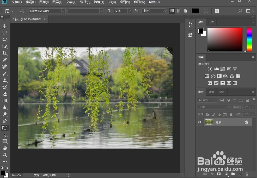
Task: Select the Move tool
Action: click(5, 26)
